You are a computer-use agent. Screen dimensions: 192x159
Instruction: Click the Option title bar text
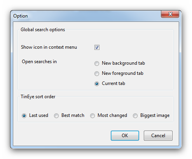[x=21, y=16]
